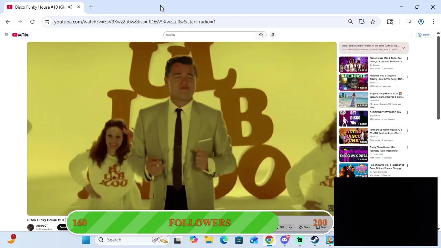Go back using the browser back arrow

click(x=8, y=22)
